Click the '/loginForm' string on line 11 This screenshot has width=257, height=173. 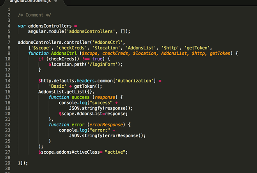tap(102, 64)
